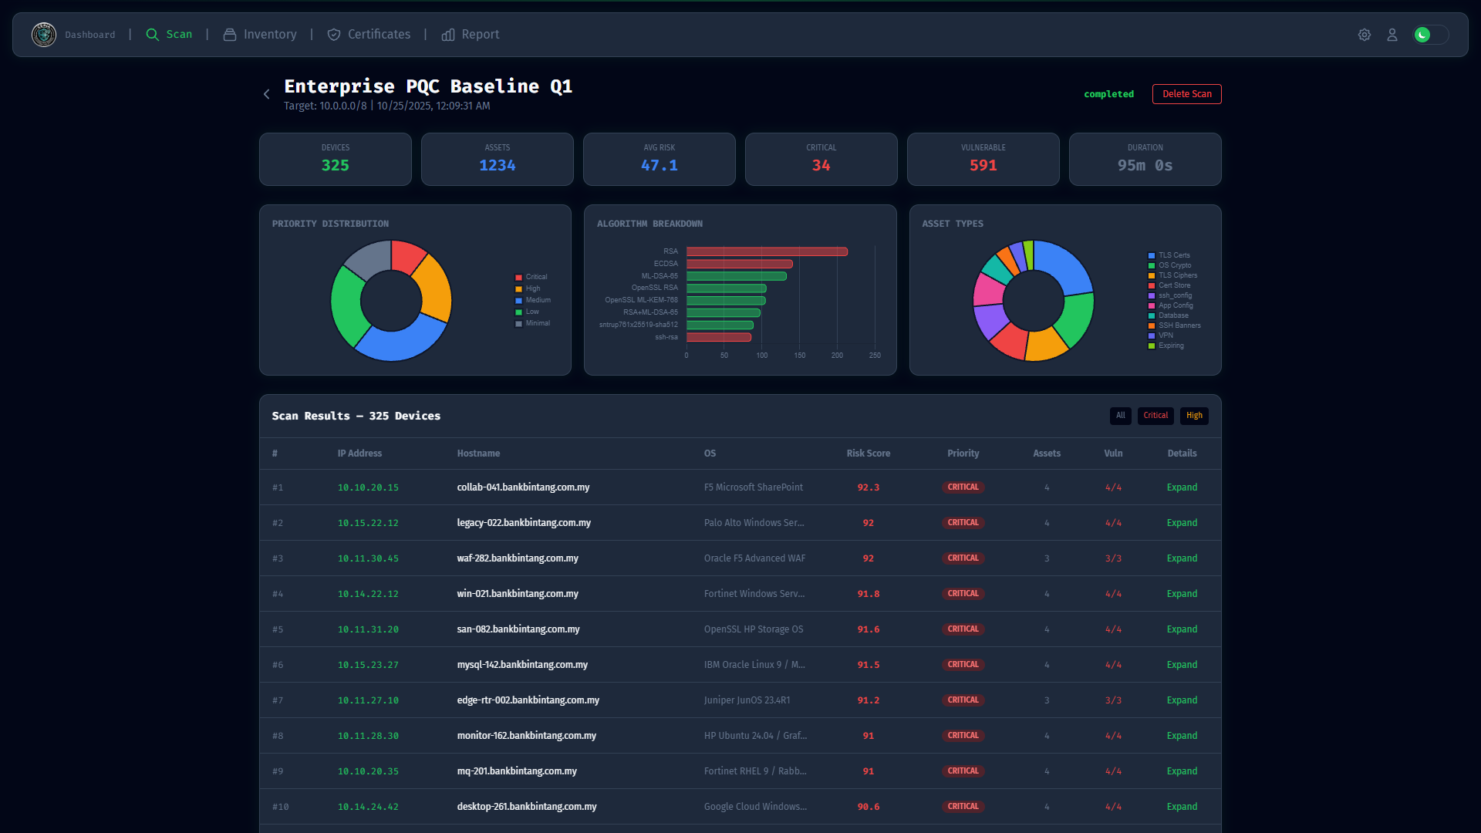Expand details for collab-041.bankbintang.com.my
This screenshot has height=833, width=1481.
click(1182, 487)
